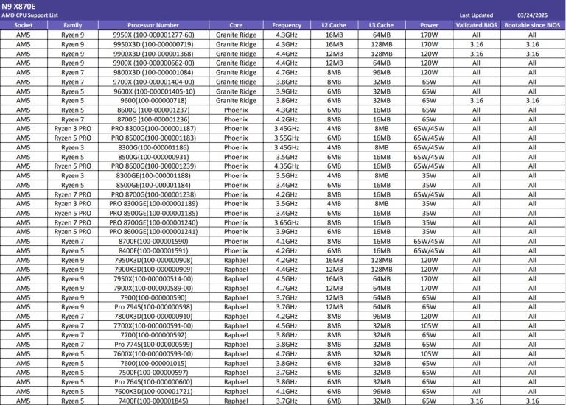Select cell 9900X (100-000000662-00)
The image size is (566, 405).
pos(153,63)
